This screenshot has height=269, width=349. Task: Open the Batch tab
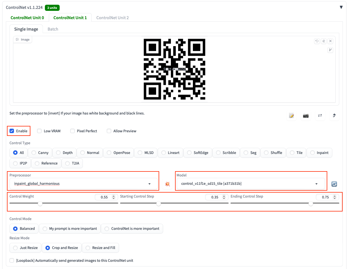(53, 29)
